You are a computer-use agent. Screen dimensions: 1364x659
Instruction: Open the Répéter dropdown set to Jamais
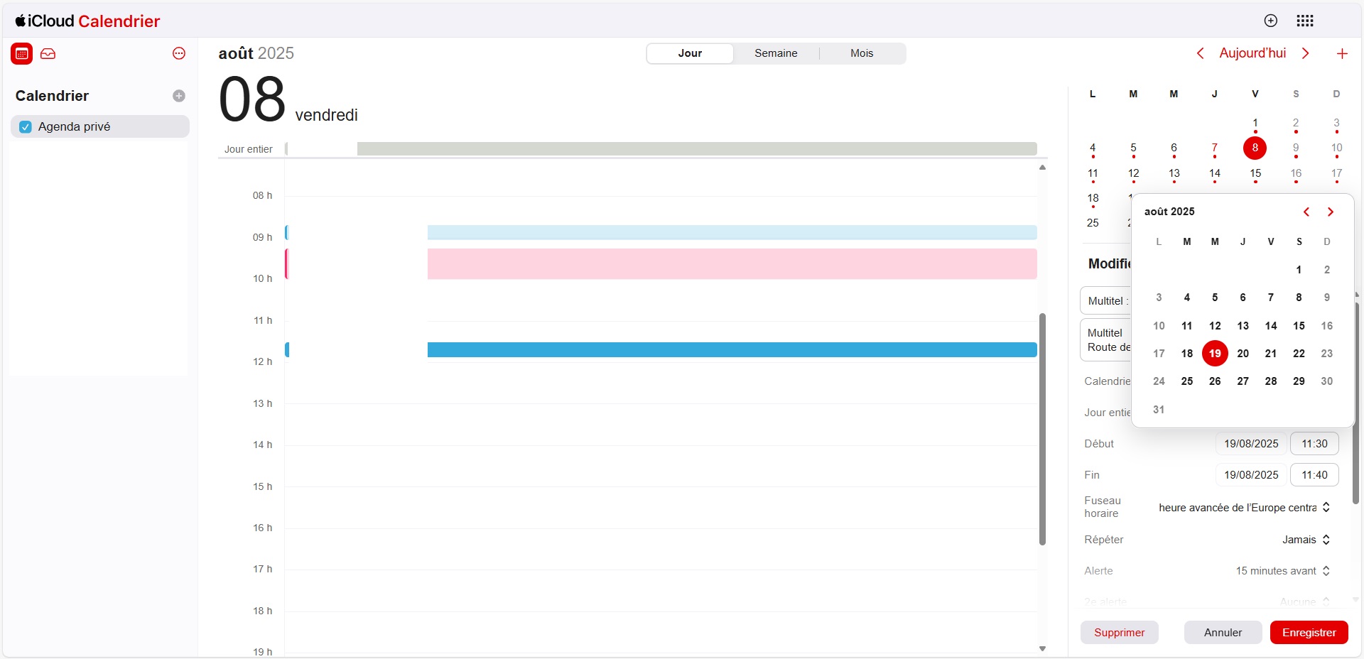tap(1306, 540)
